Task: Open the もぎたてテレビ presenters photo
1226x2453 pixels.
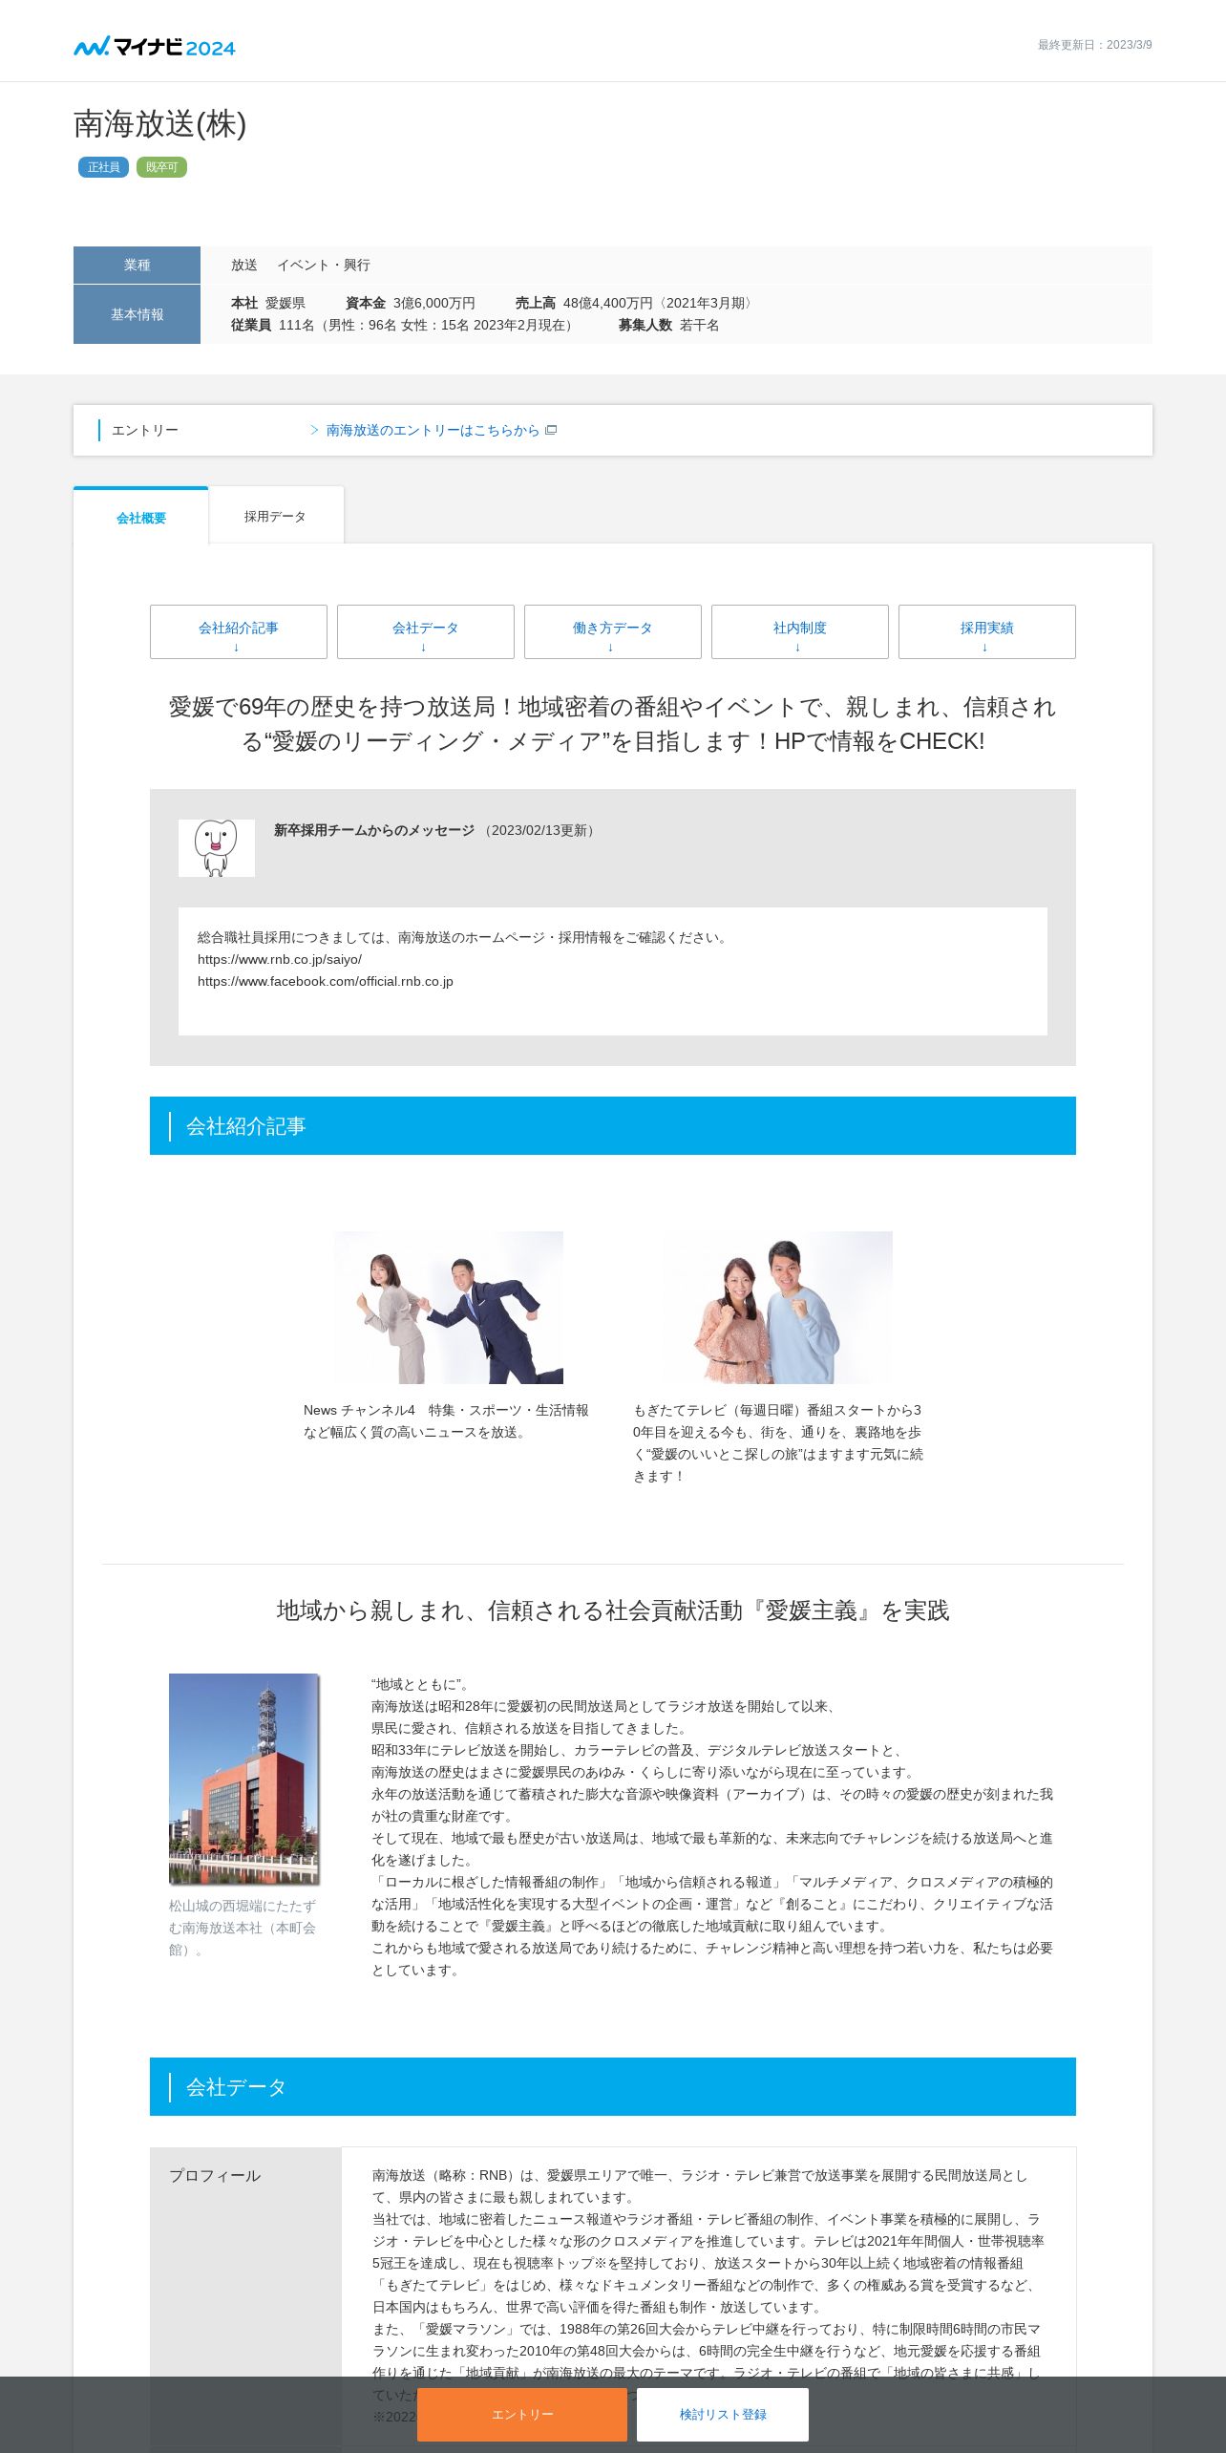Action: click(778, 1308)
